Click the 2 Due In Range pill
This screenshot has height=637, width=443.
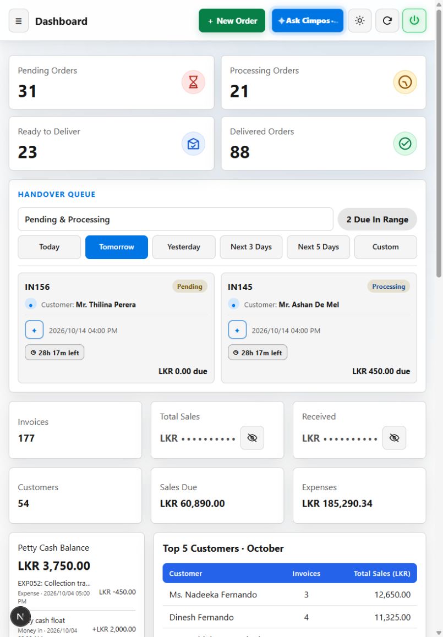377,219
